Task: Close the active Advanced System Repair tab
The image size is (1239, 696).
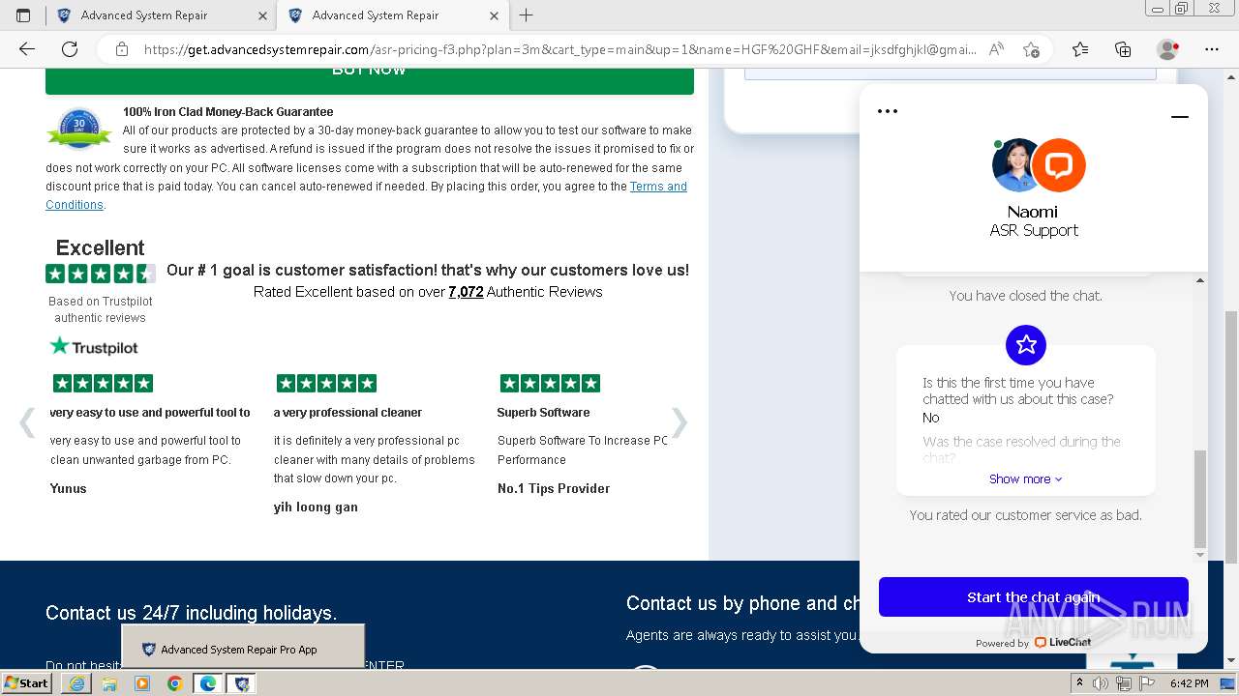Action: pyautogui.click(x=494, y=15)
